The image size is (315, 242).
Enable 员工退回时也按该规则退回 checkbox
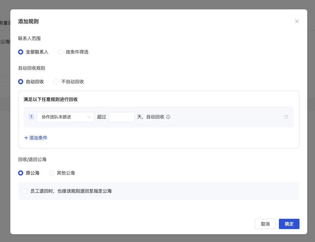[x=25, y=191]
